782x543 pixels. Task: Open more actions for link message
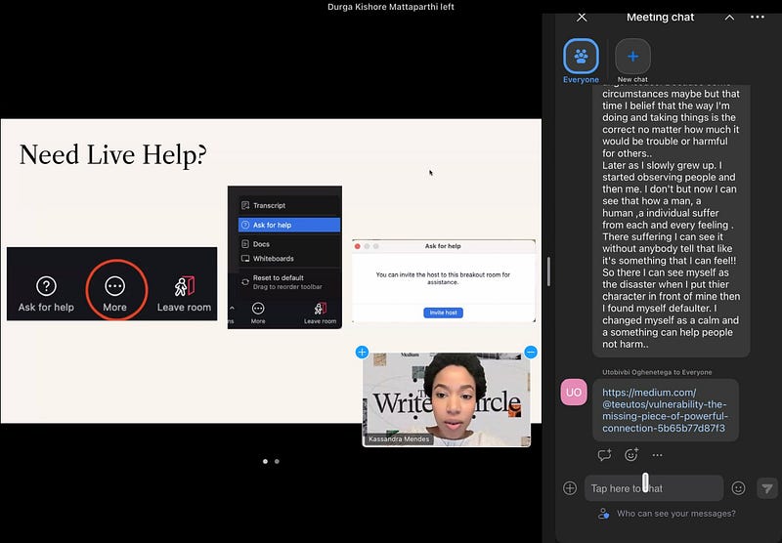click(x=657, y=455)
